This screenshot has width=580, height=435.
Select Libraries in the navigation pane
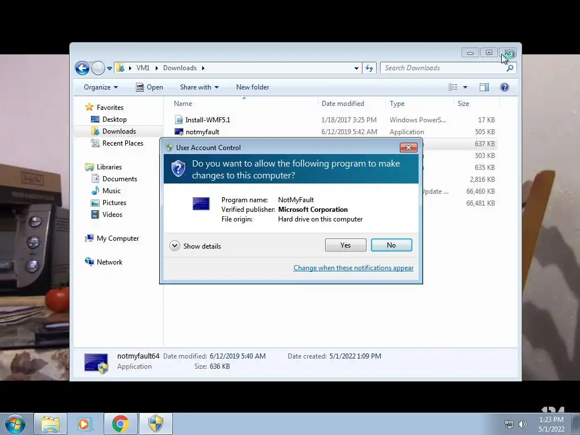(x=109, y=167)
